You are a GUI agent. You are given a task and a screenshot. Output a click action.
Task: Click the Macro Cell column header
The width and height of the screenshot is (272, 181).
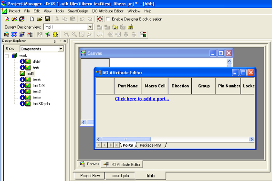tap(155, 86)
